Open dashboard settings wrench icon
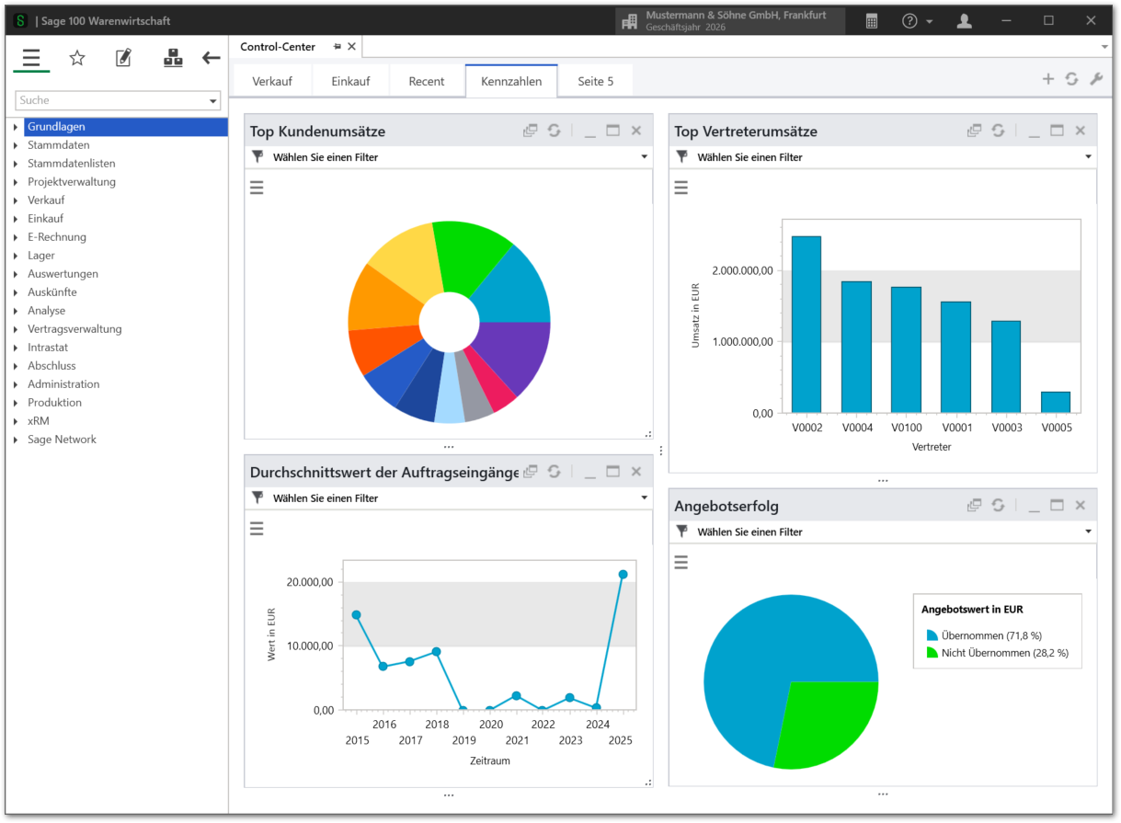Screen dimensions: 1121x823 pos(1096,79)
